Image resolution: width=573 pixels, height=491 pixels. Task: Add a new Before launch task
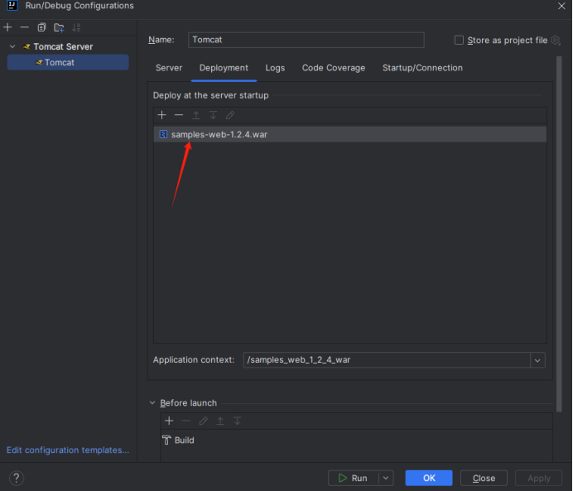(169, 421)
